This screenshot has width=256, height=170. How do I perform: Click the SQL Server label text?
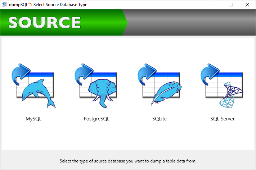(223, 119)
